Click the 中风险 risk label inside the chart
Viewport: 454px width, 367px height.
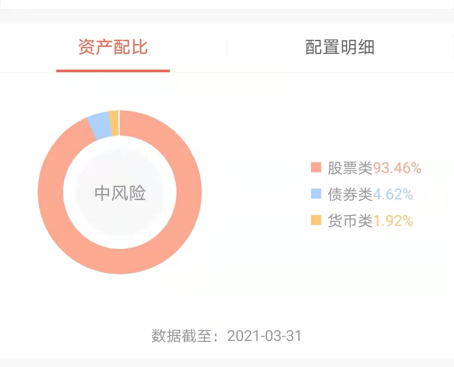click(x=120, y=193)
